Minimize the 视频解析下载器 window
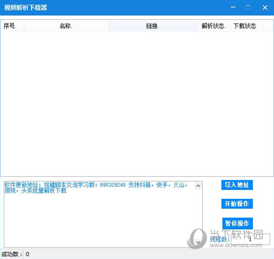Image resolution: width=274 pixels, height=259 pixels. click(x=233, y=7)
